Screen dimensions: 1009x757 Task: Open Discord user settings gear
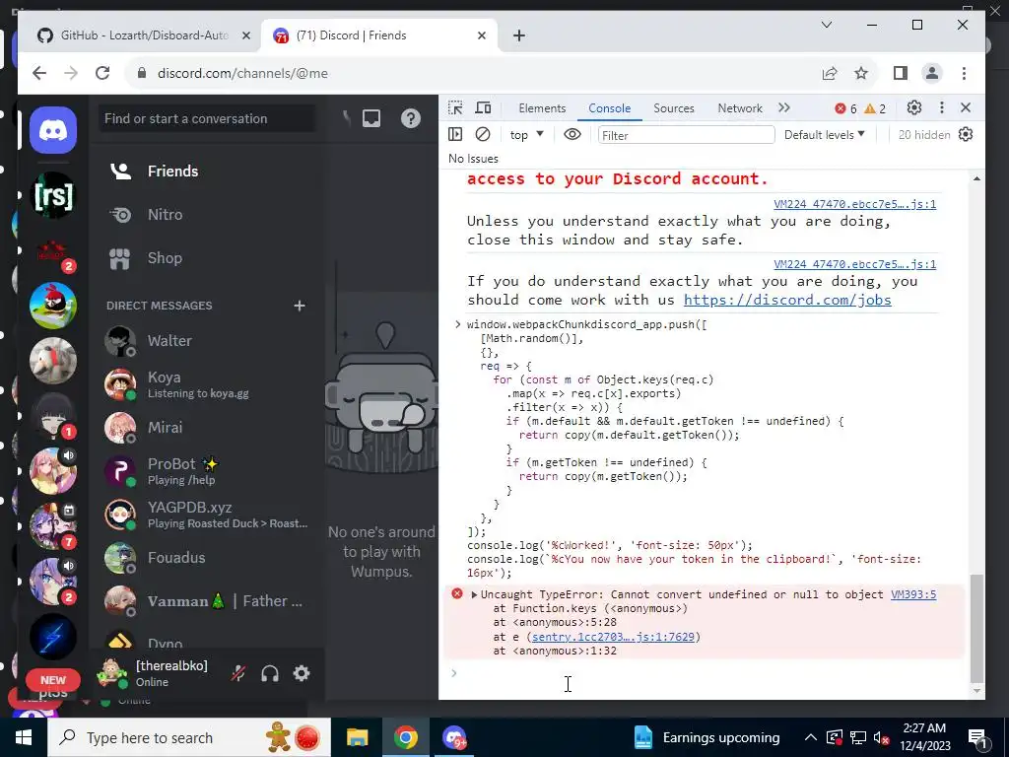[302, 673]
